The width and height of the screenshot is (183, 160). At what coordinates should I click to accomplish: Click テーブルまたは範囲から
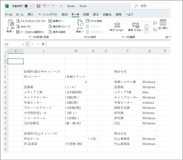[x=30, y=32]
